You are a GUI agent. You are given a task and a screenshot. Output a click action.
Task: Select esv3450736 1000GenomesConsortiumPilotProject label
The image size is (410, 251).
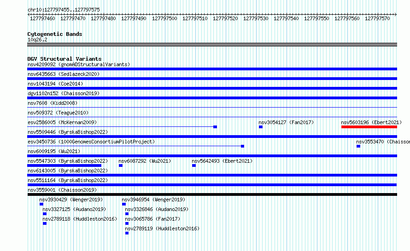point(91,142)
